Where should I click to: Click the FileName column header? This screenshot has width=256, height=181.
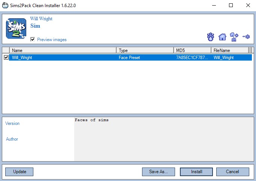click(230, 50)
